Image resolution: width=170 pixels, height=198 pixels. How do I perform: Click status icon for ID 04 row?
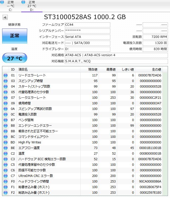tap(6, 87)
